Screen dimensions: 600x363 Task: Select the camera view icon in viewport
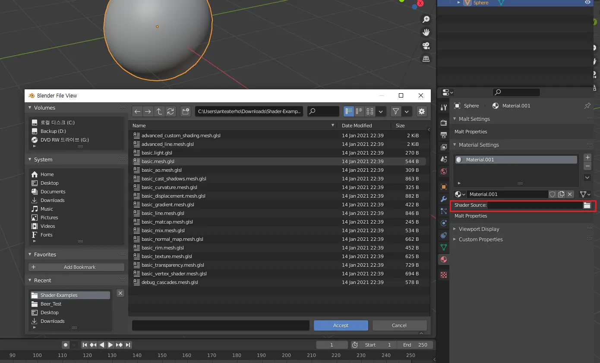pos(426,46)
